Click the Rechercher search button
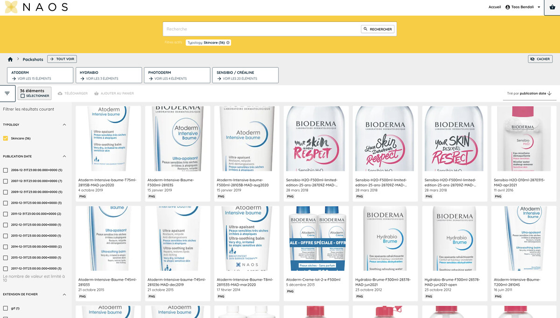The height and width of the screenshot is (318, 560). coord(378,29)
